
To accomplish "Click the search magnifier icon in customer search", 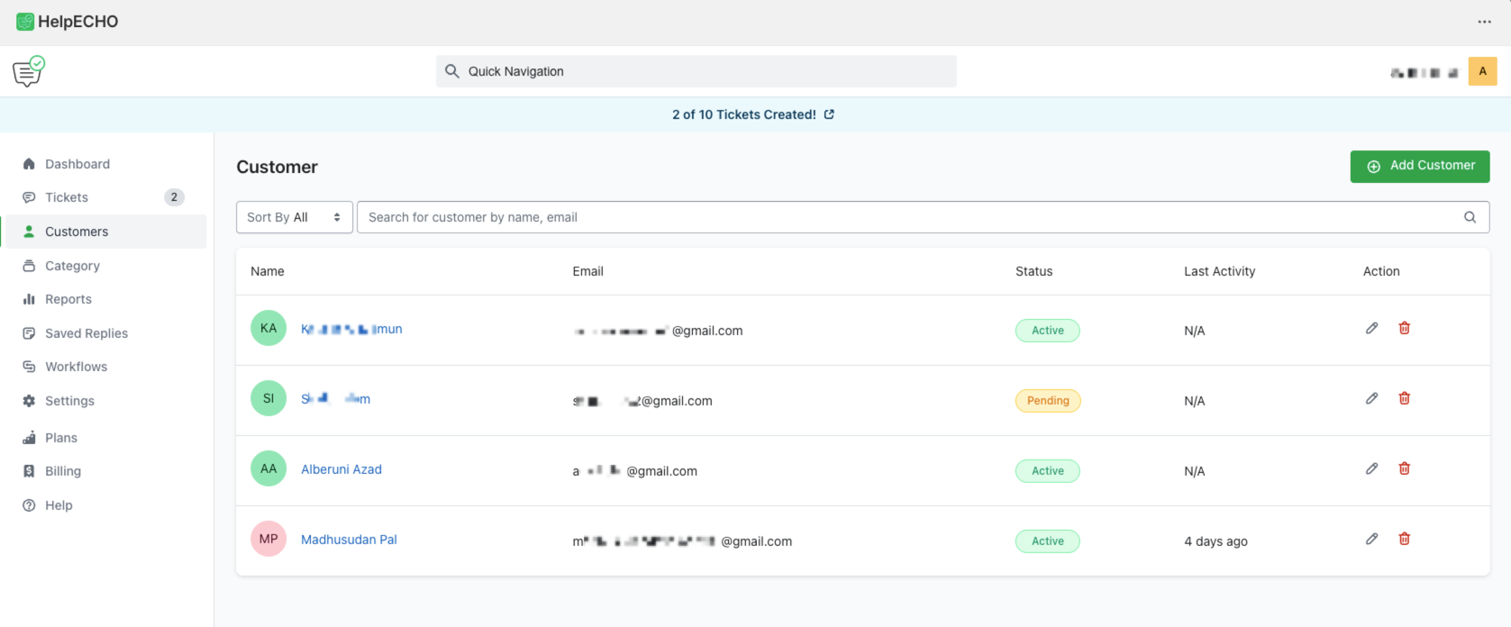I will pyautogui.click(x=1470, y=217).
